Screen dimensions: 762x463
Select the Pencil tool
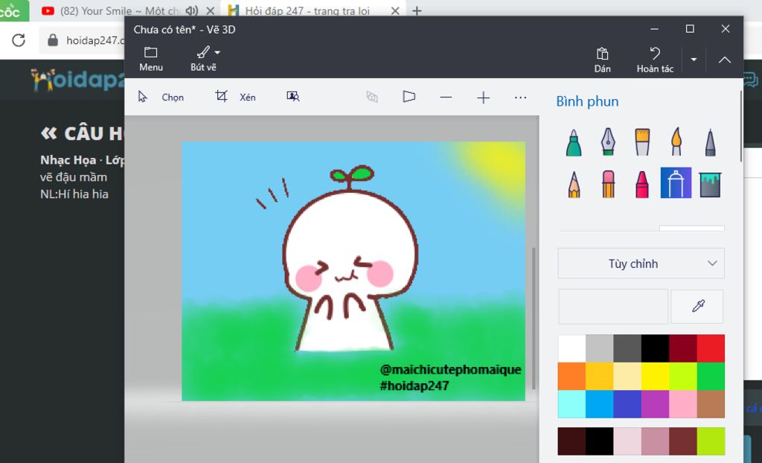point(574,183)
